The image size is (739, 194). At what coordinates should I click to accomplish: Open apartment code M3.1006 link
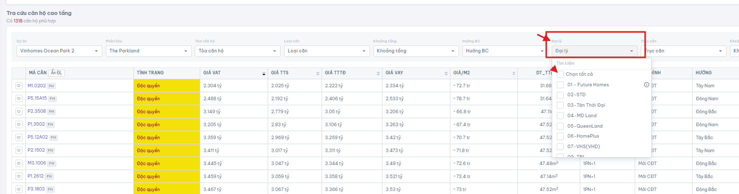37,164
